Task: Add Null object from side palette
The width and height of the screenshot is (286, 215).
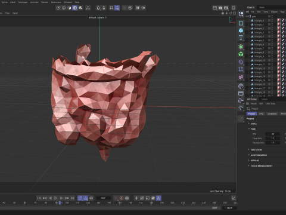Action: 241,14
